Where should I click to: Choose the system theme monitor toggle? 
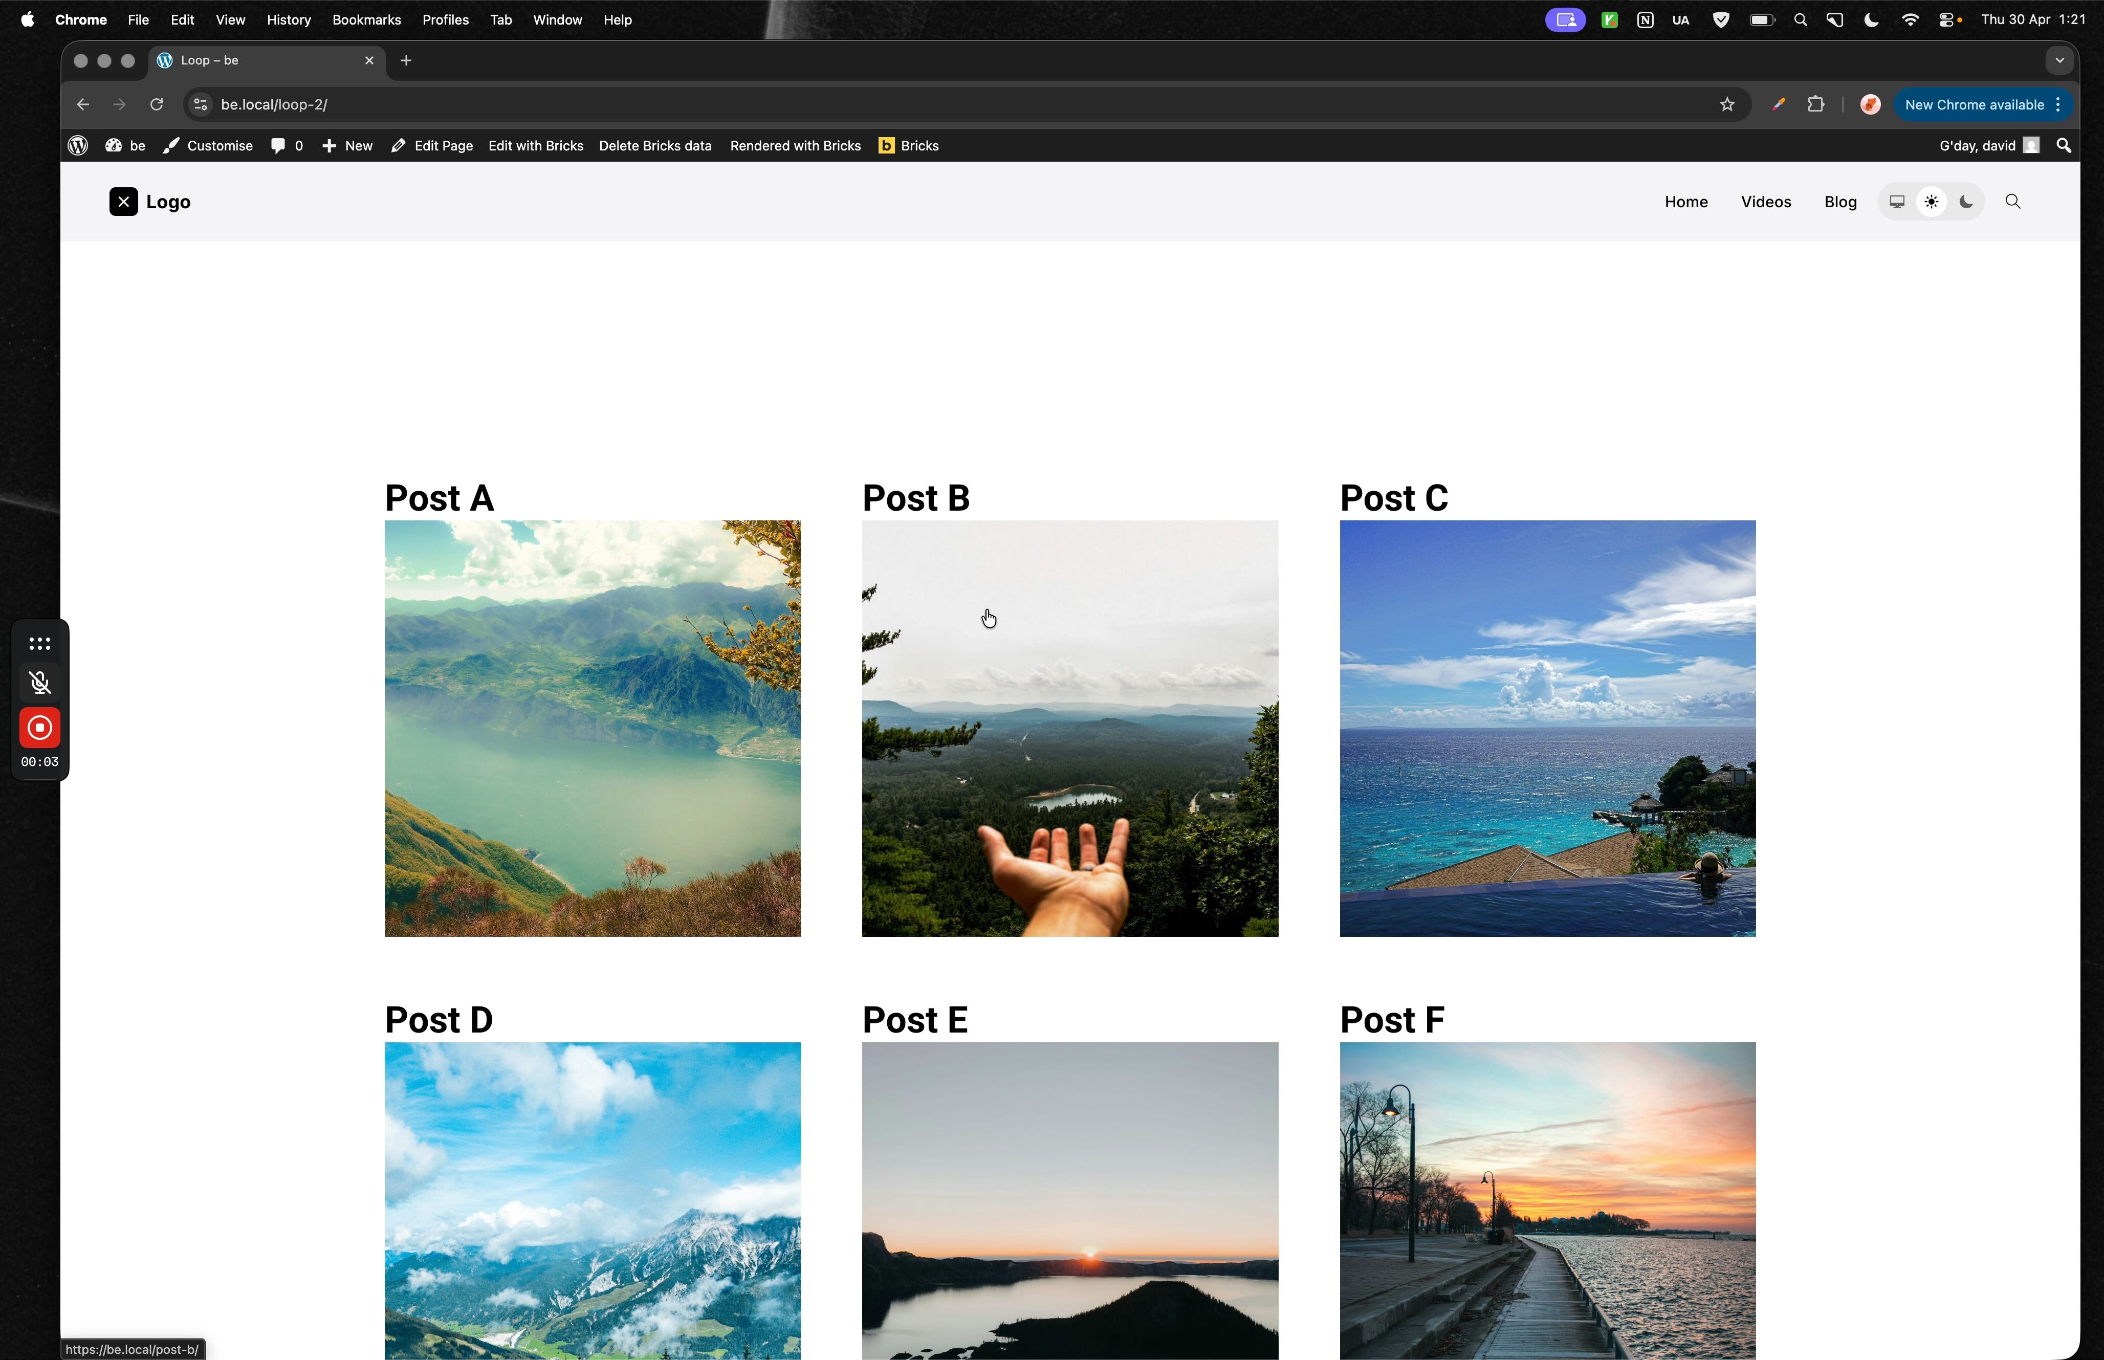pos(1896,202)
